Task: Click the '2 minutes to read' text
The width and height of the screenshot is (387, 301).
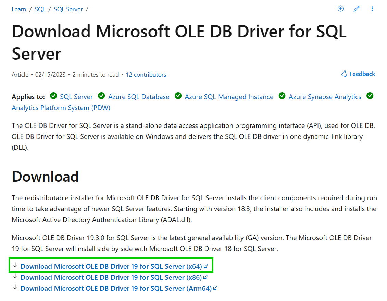Action: tap(96, 75)
